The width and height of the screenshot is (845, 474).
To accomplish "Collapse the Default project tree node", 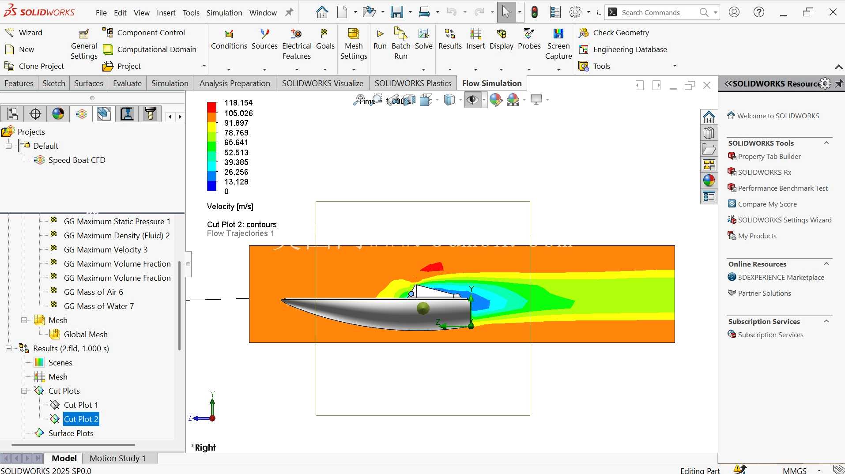I will click(8, 146).
